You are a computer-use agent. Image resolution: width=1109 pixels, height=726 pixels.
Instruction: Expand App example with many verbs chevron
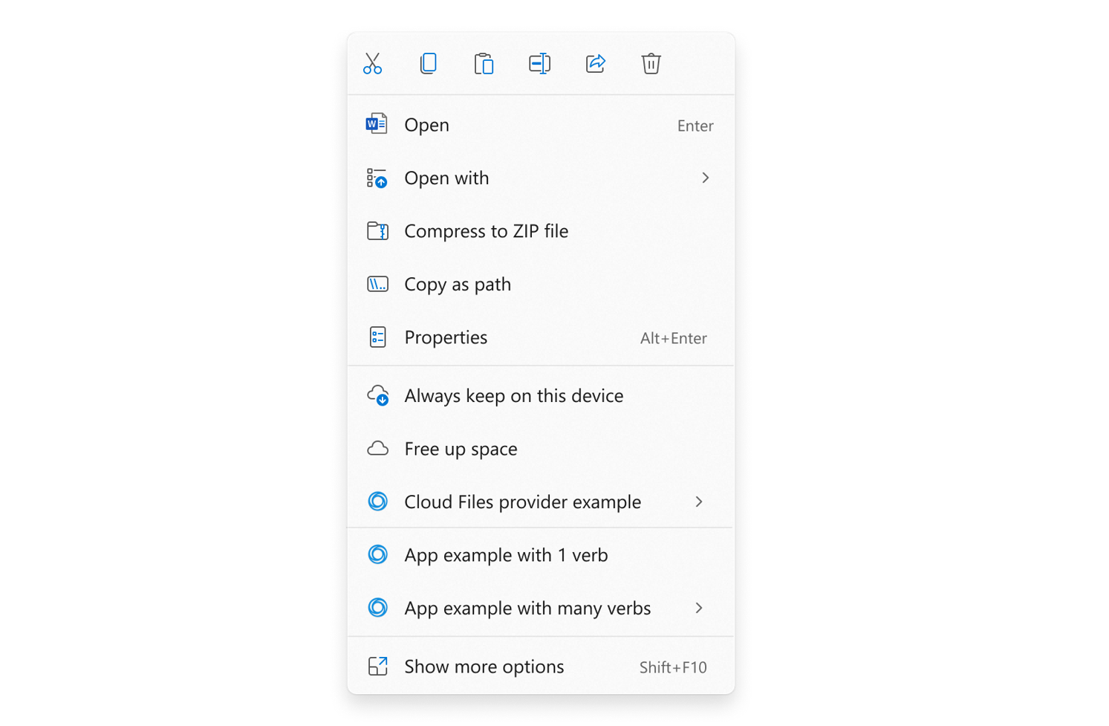(699, 608)
